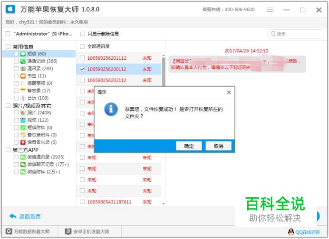The height and width of the screenshot is (239, 329).
Task: Open 视频 (122) category
Action: click(38, 120)
